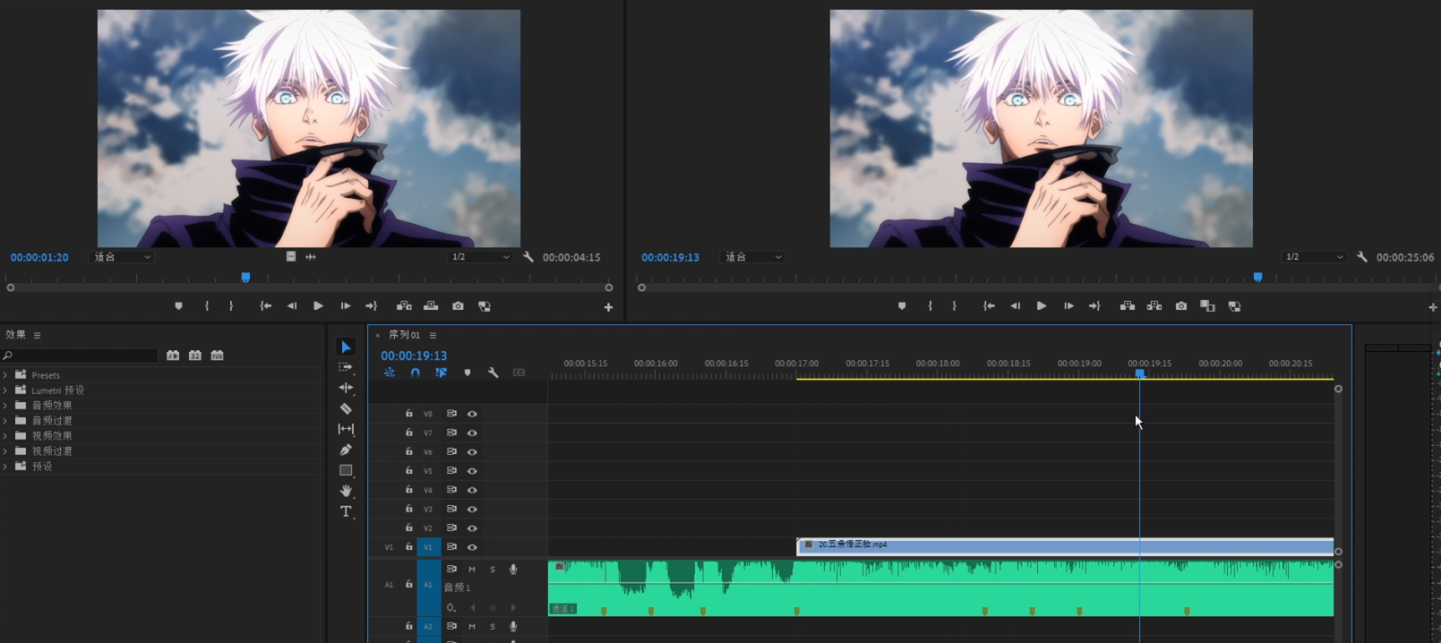Mark In point in Program monitor

[x=931, y=306]
